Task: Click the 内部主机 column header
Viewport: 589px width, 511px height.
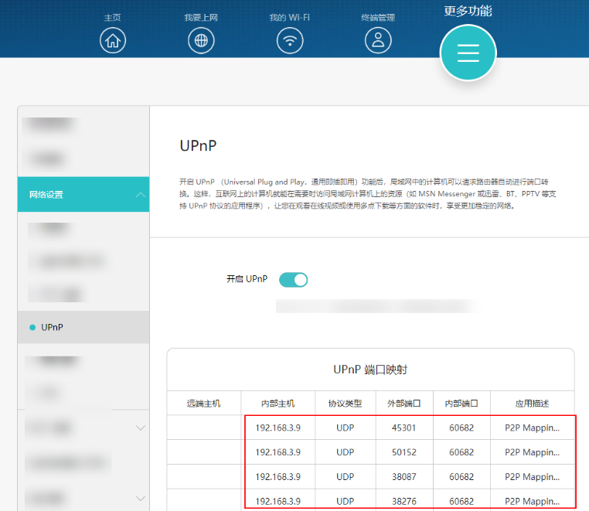Action: pyautogui.click(x=278, y=404)
